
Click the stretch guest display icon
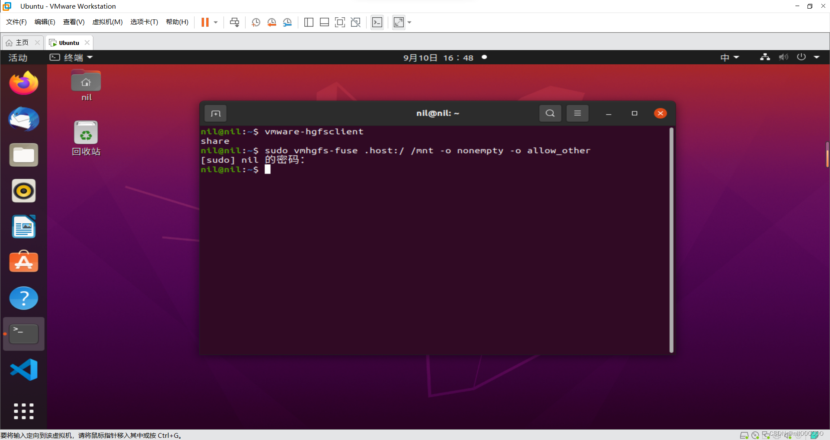(x=399, y=22)
